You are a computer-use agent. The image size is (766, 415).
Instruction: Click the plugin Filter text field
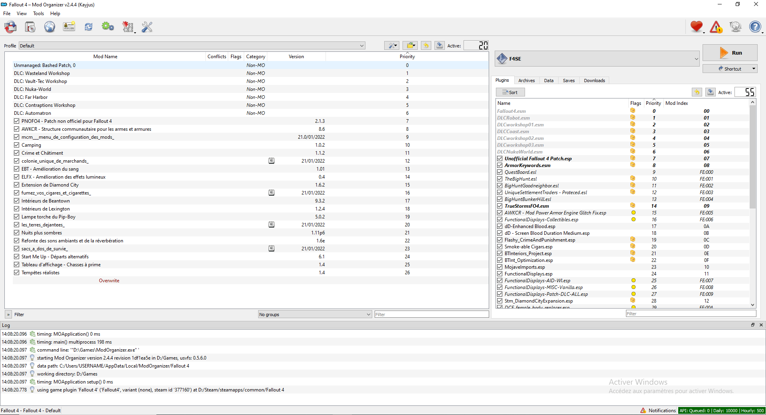[691, 314]
